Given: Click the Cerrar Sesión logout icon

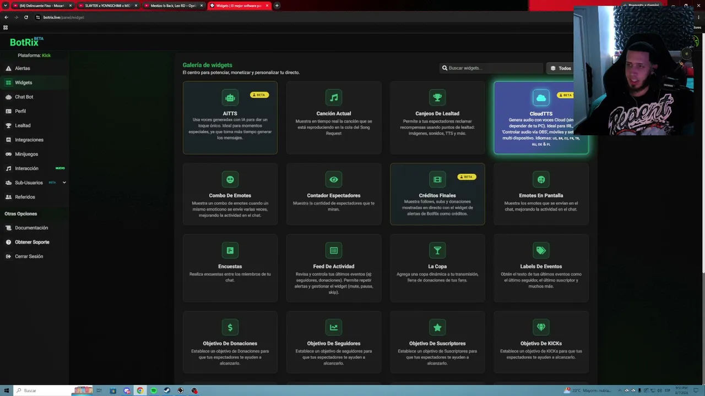Looking at the screenshot, I should tap(8, 256).
